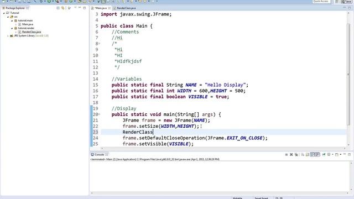Select the tutorial.main package
Viewport: 354px width, 199px height.
pos(25,20)
